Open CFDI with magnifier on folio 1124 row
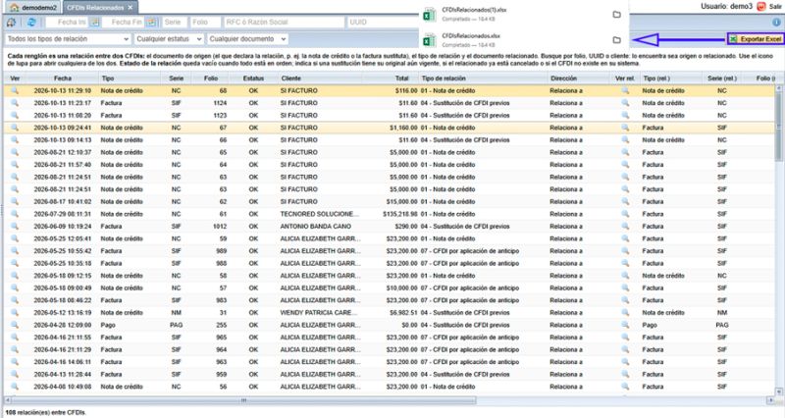Viewport: 785px width, 418px height. [x=15, y=103]
